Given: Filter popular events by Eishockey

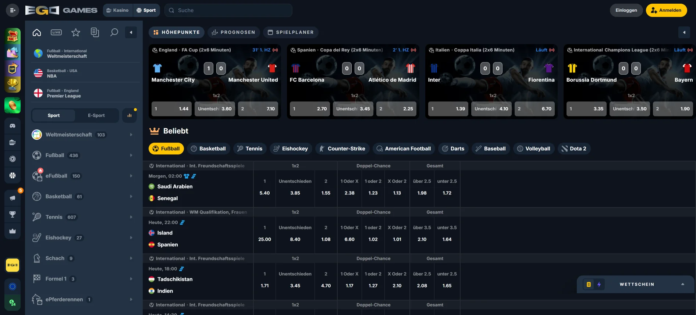Looking at the screenshot, I should (291, 148).
